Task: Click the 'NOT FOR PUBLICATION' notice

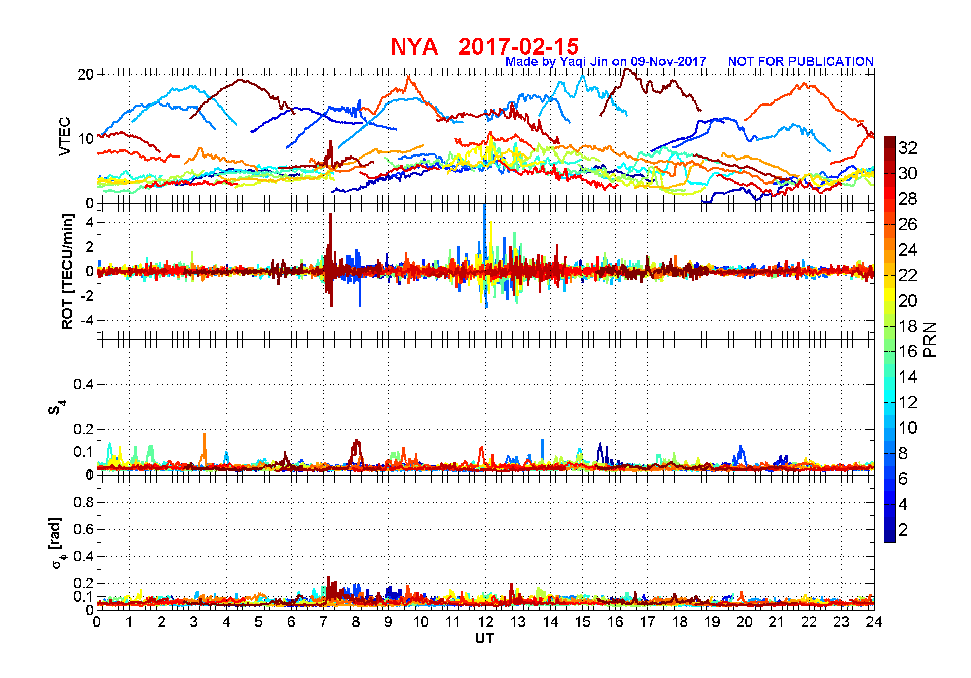Action: pyautogui.click(x=801, y=62)
